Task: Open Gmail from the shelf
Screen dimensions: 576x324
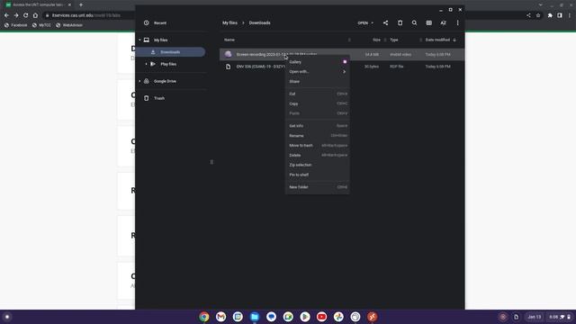Action: pyautogui.click(x=220, y=317)
